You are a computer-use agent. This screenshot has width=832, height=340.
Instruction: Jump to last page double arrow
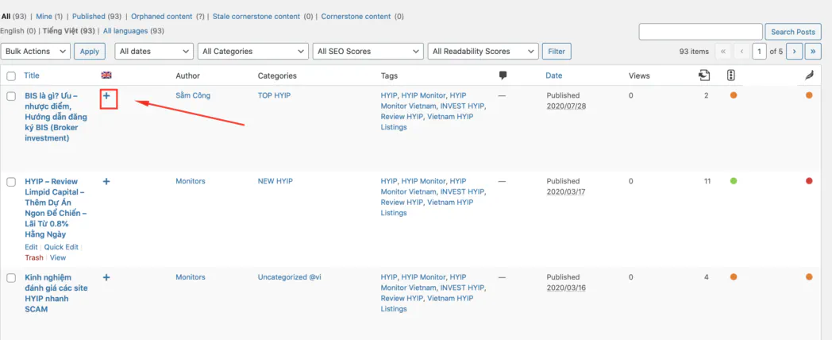point(813,52)
